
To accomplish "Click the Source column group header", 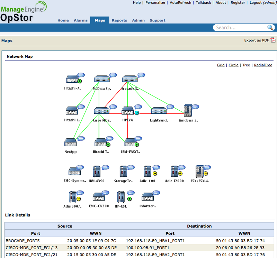I will [x=65, y=226].
